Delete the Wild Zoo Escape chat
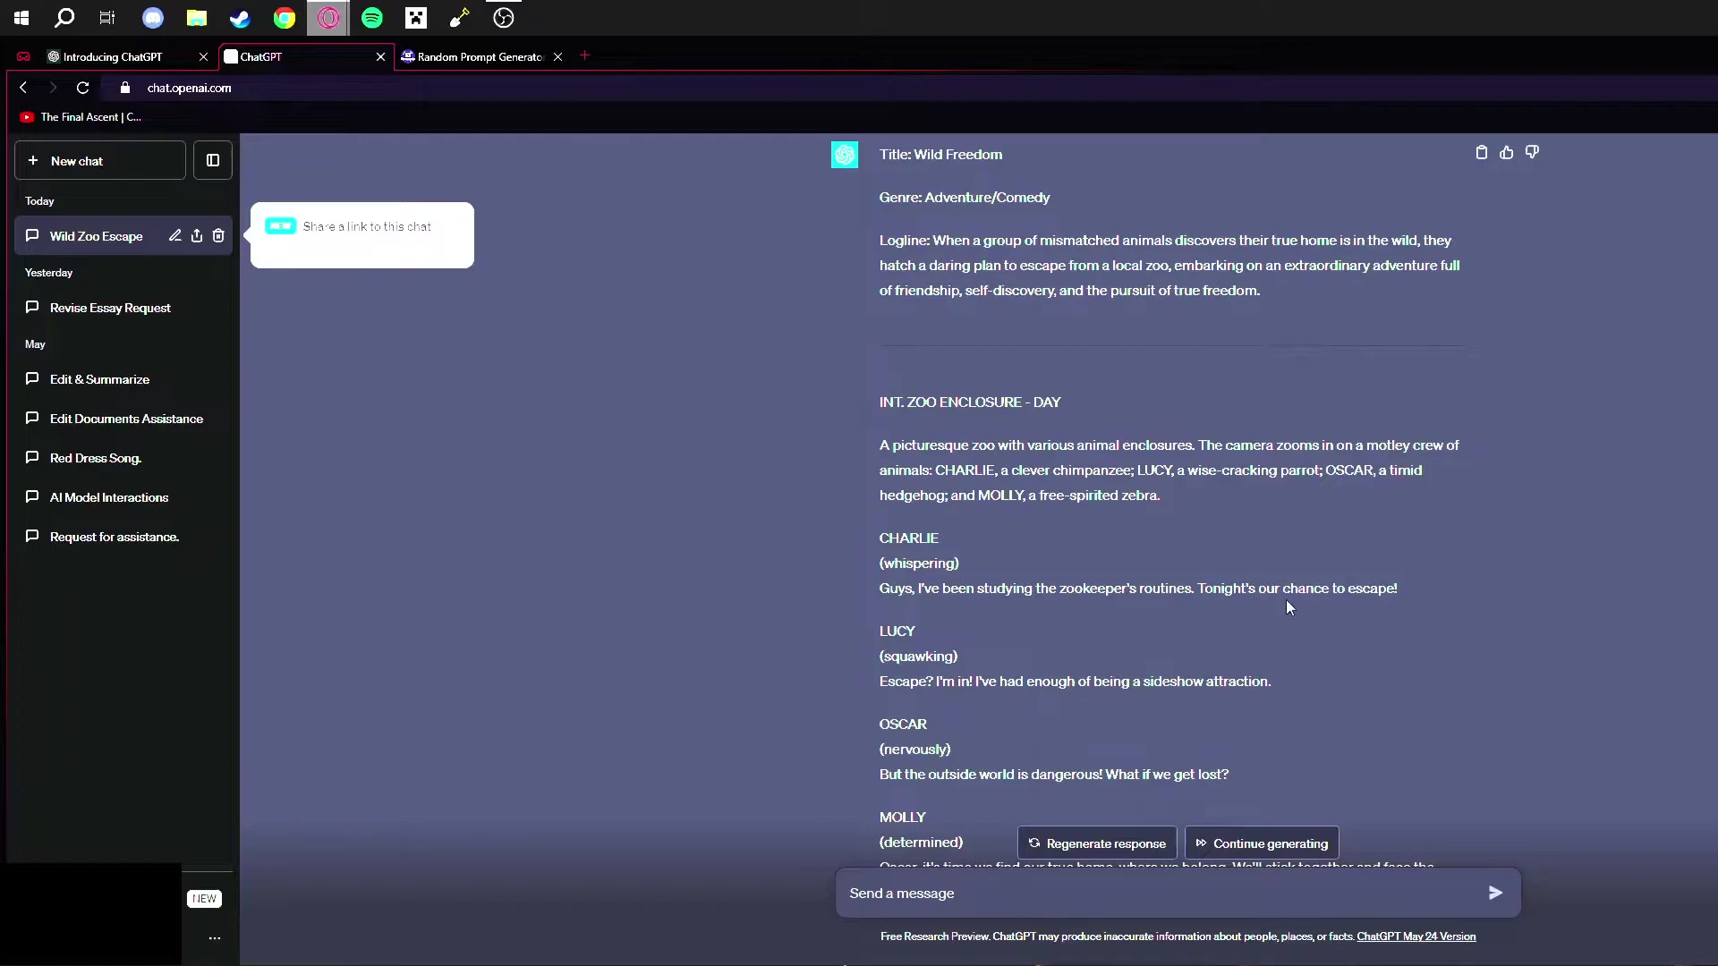Viewport: 1718px width, 966px height. pos(217,236)
